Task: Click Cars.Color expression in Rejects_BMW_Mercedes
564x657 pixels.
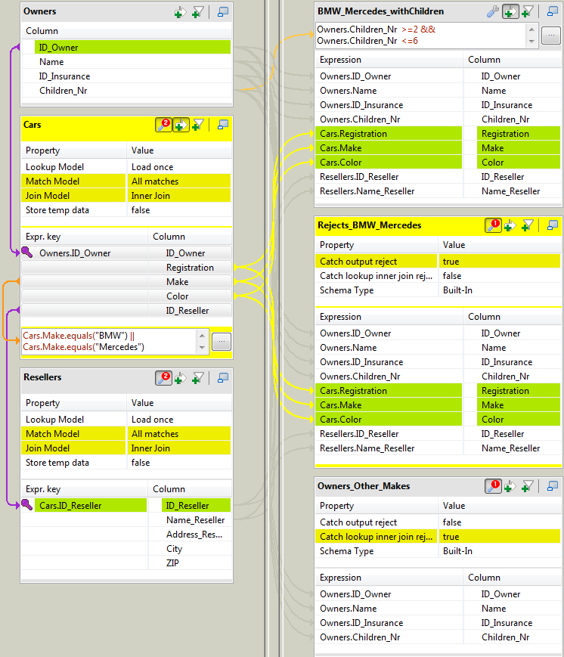Action: click(389, 420)
